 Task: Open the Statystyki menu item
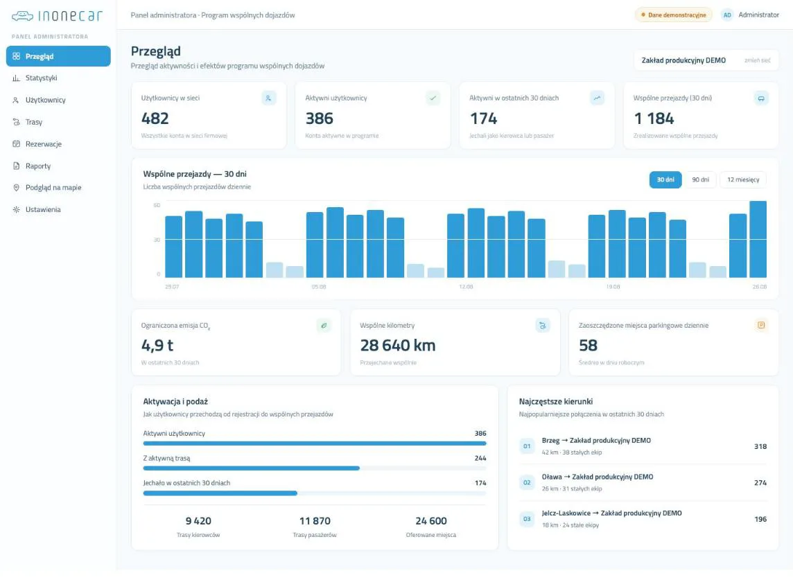click(x=58, y=78)
